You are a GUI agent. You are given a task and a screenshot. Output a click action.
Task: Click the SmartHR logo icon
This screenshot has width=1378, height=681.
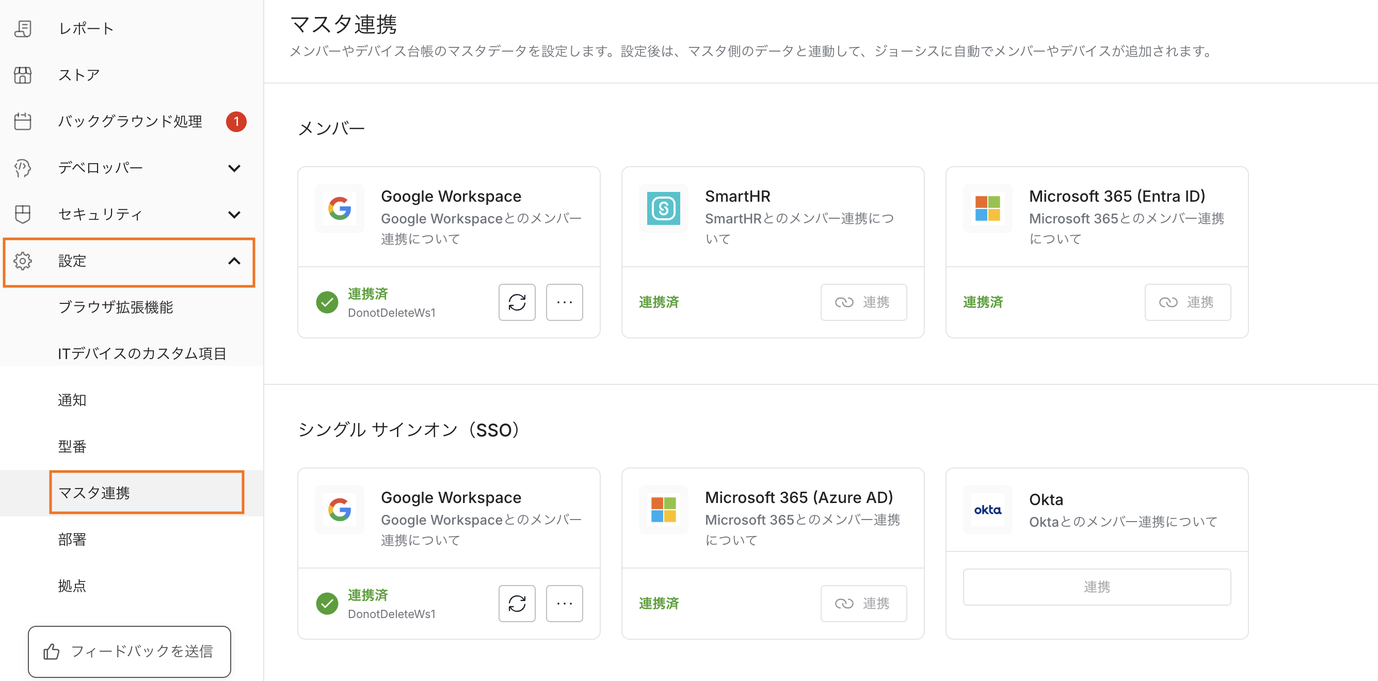coord(663,208)
